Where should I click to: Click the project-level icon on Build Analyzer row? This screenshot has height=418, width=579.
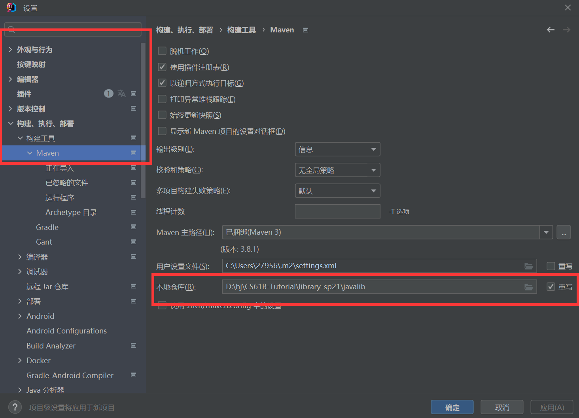pos(134,345)
